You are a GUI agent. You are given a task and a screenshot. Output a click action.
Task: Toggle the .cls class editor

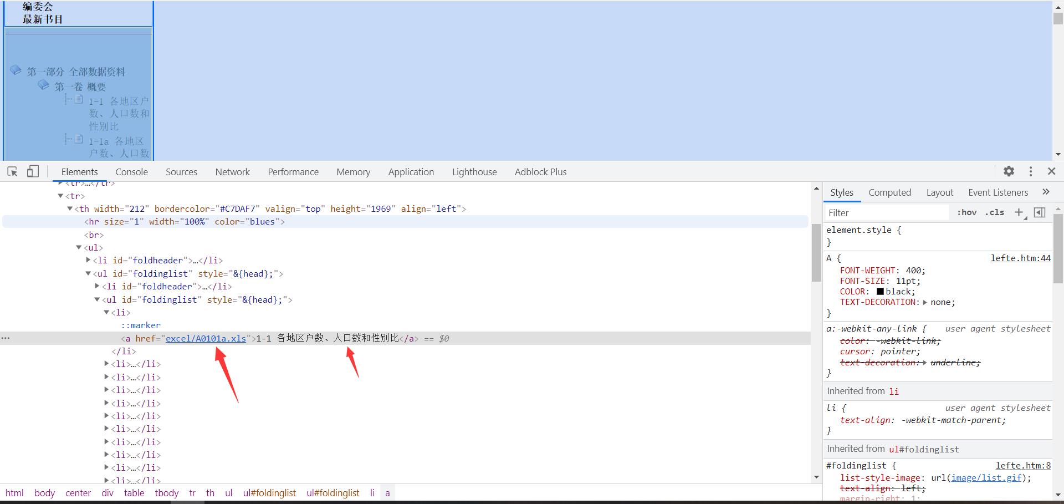coord(995,212)
